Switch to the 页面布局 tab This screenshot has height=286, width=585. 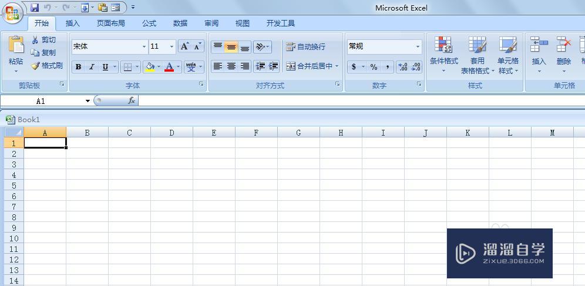point(111,23)
